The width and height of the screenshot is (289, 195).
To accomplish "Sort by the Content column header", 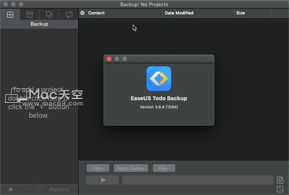I will coord(96,13).
